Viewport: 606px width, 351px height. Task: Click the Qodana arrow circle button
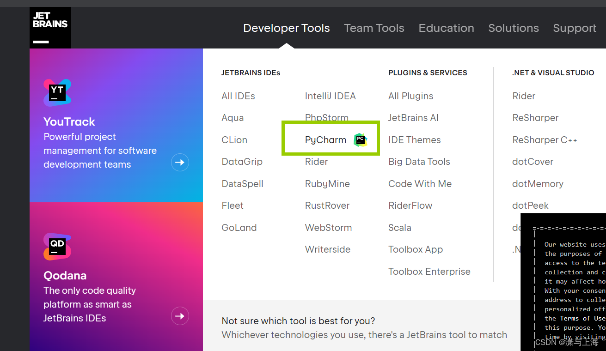(180, 316)
